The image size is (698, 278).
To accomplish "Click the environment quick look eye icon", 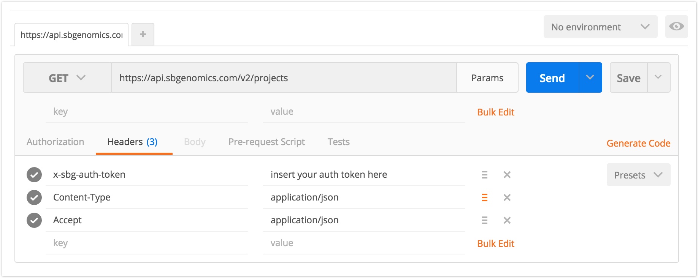I will [676, 27].
